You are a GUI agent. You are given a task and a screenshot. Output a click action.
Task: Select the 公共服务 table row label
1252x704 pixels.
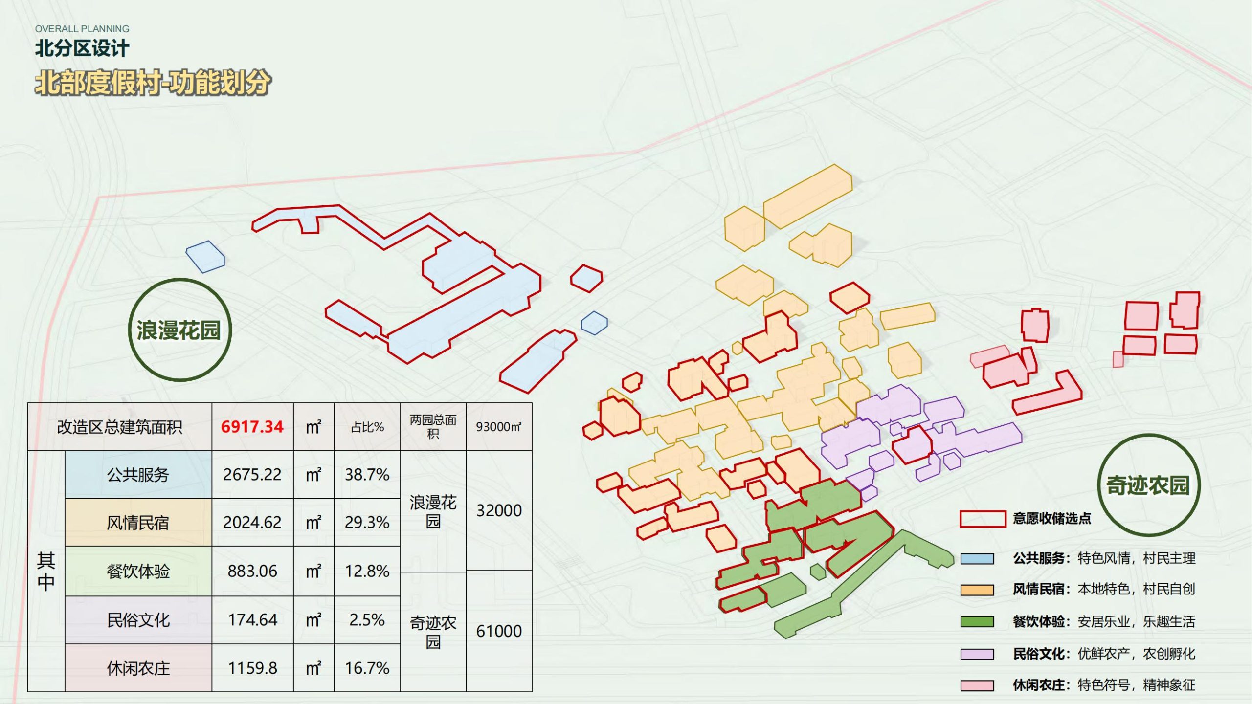(138, 474)
